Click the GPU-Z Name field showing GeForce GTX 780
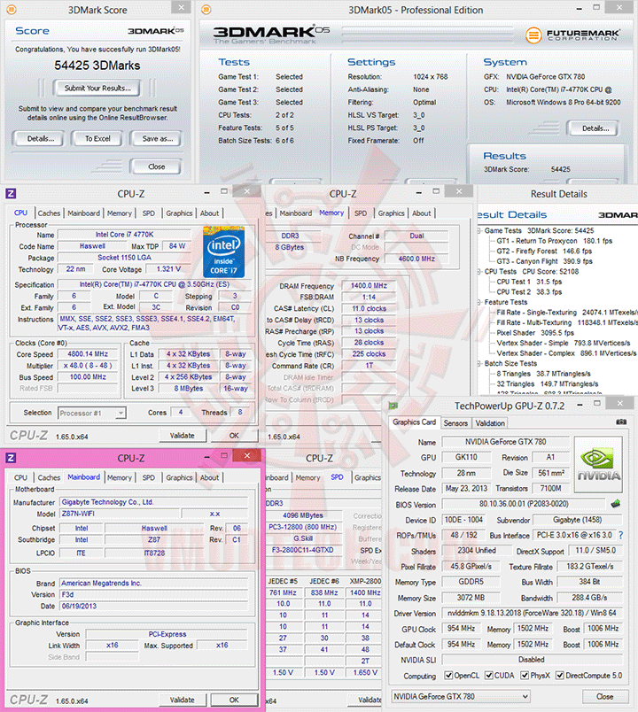The height and width of the screenshot is (712, 638). click(505, 442)
